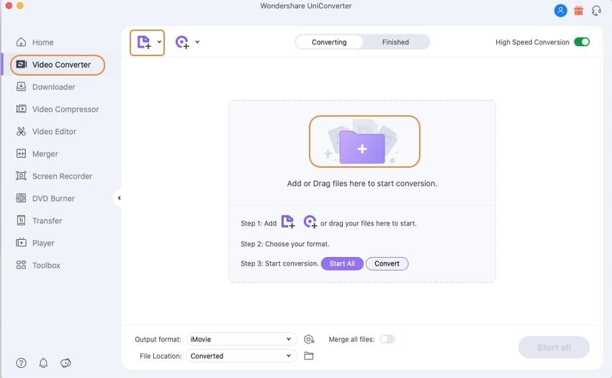This screenshot has height=378, width=612.
Task: Open the output folder icon
Action: (309, 356)
